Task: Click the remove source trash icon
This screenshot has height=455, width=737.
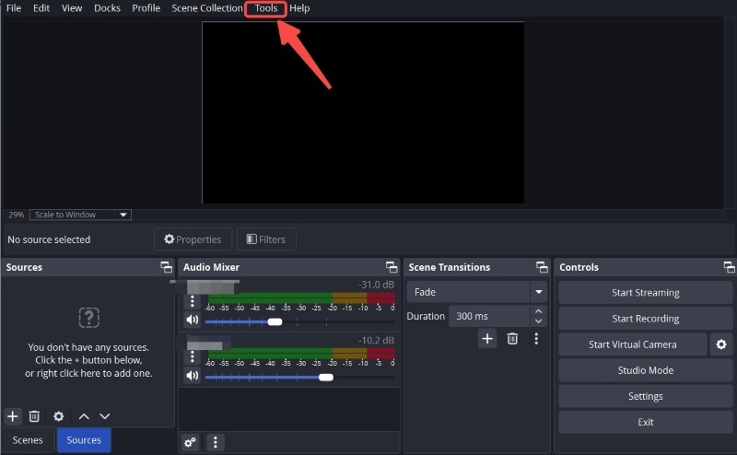Action: [x=34, y=416]
